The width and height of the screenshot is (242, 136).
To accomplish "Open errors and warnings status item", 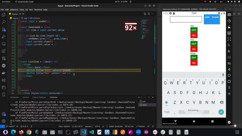I will (x=24, y=127).
